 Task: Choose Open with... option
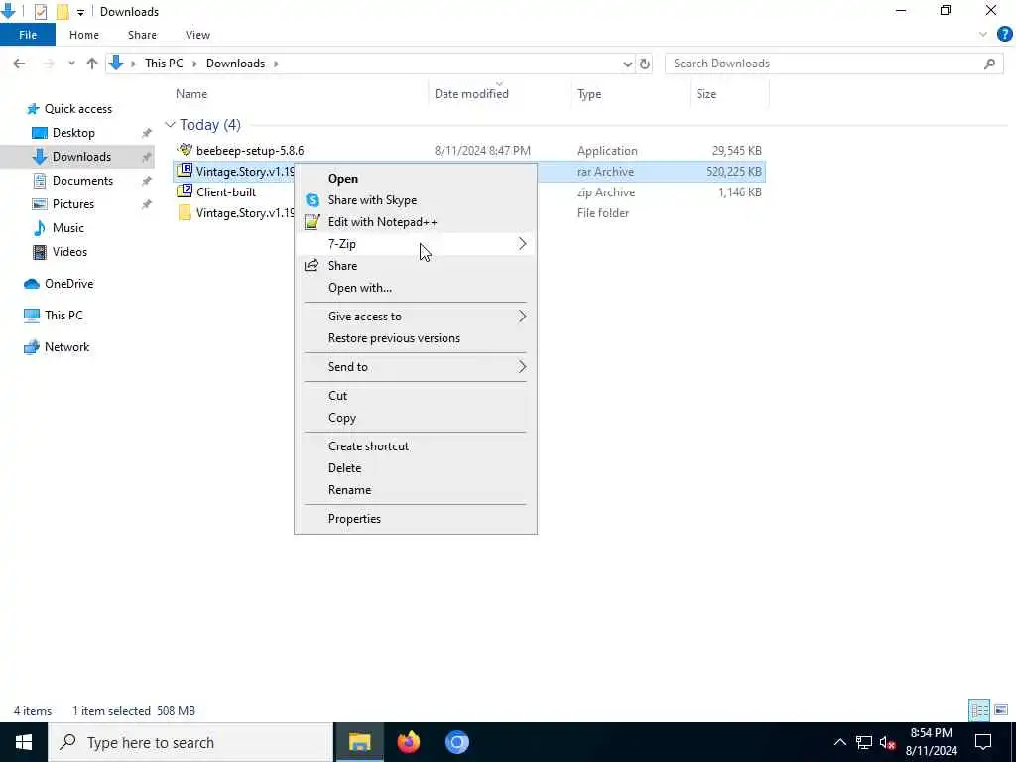click(x=416, y=288)
